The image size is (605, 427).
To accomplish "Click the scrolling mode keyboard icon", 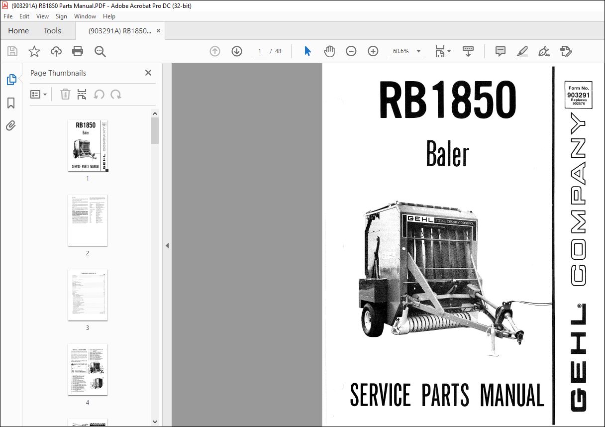I will (x=468, y=51).
